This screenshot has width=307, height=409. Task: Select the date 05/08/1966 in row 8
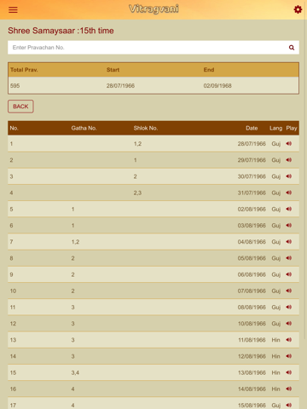tap(252, 258)
